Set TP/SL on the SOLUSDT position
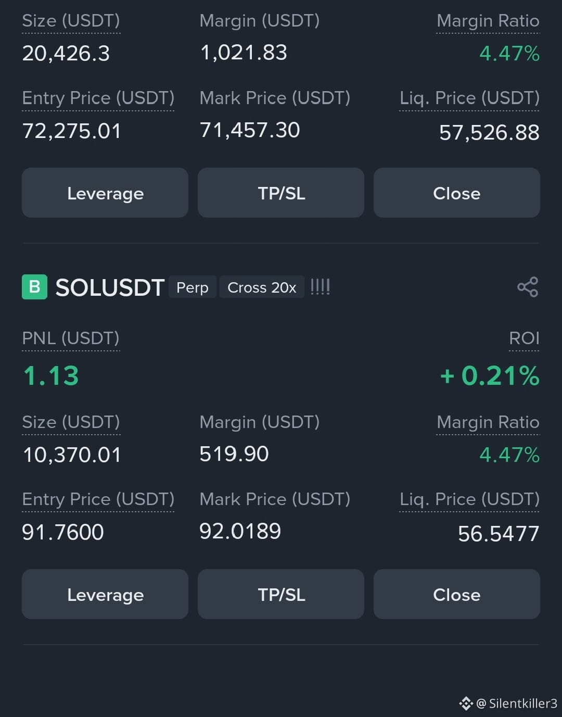 (281, 594)
